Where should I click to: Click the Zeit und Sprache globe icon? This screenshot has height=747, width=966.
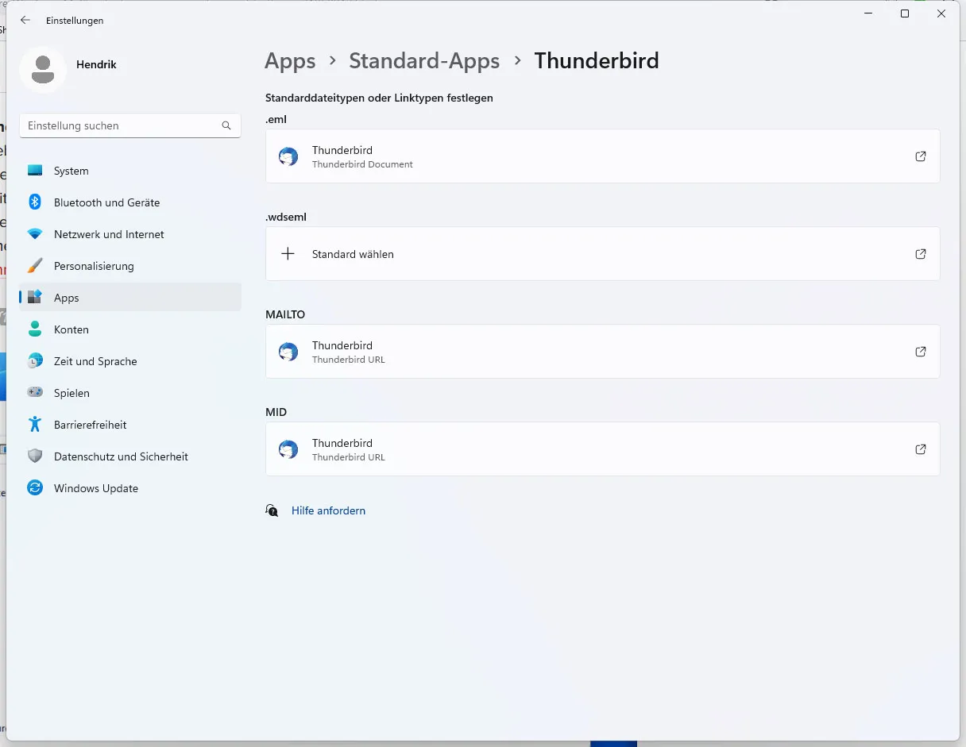[x=35, y=361]
